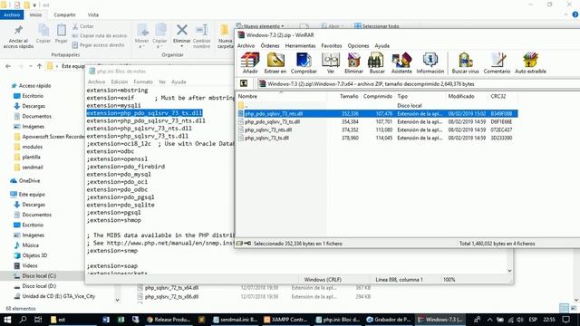Click the WinRAR archive path field

[x=418, y=84]
